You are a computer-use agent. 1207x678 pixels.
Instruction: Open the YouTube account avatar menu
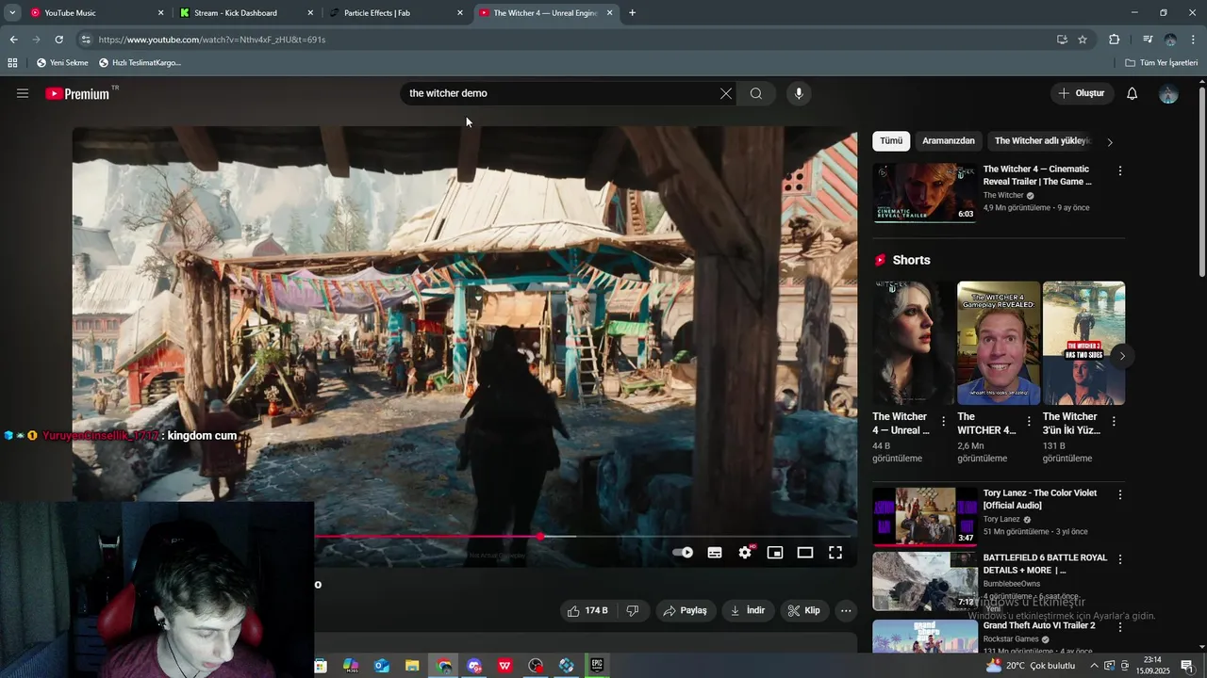click(x=1168, y=93)
